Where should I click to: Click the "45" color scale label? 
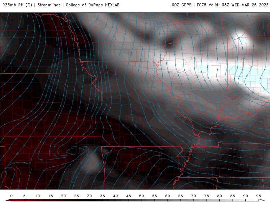129,196
